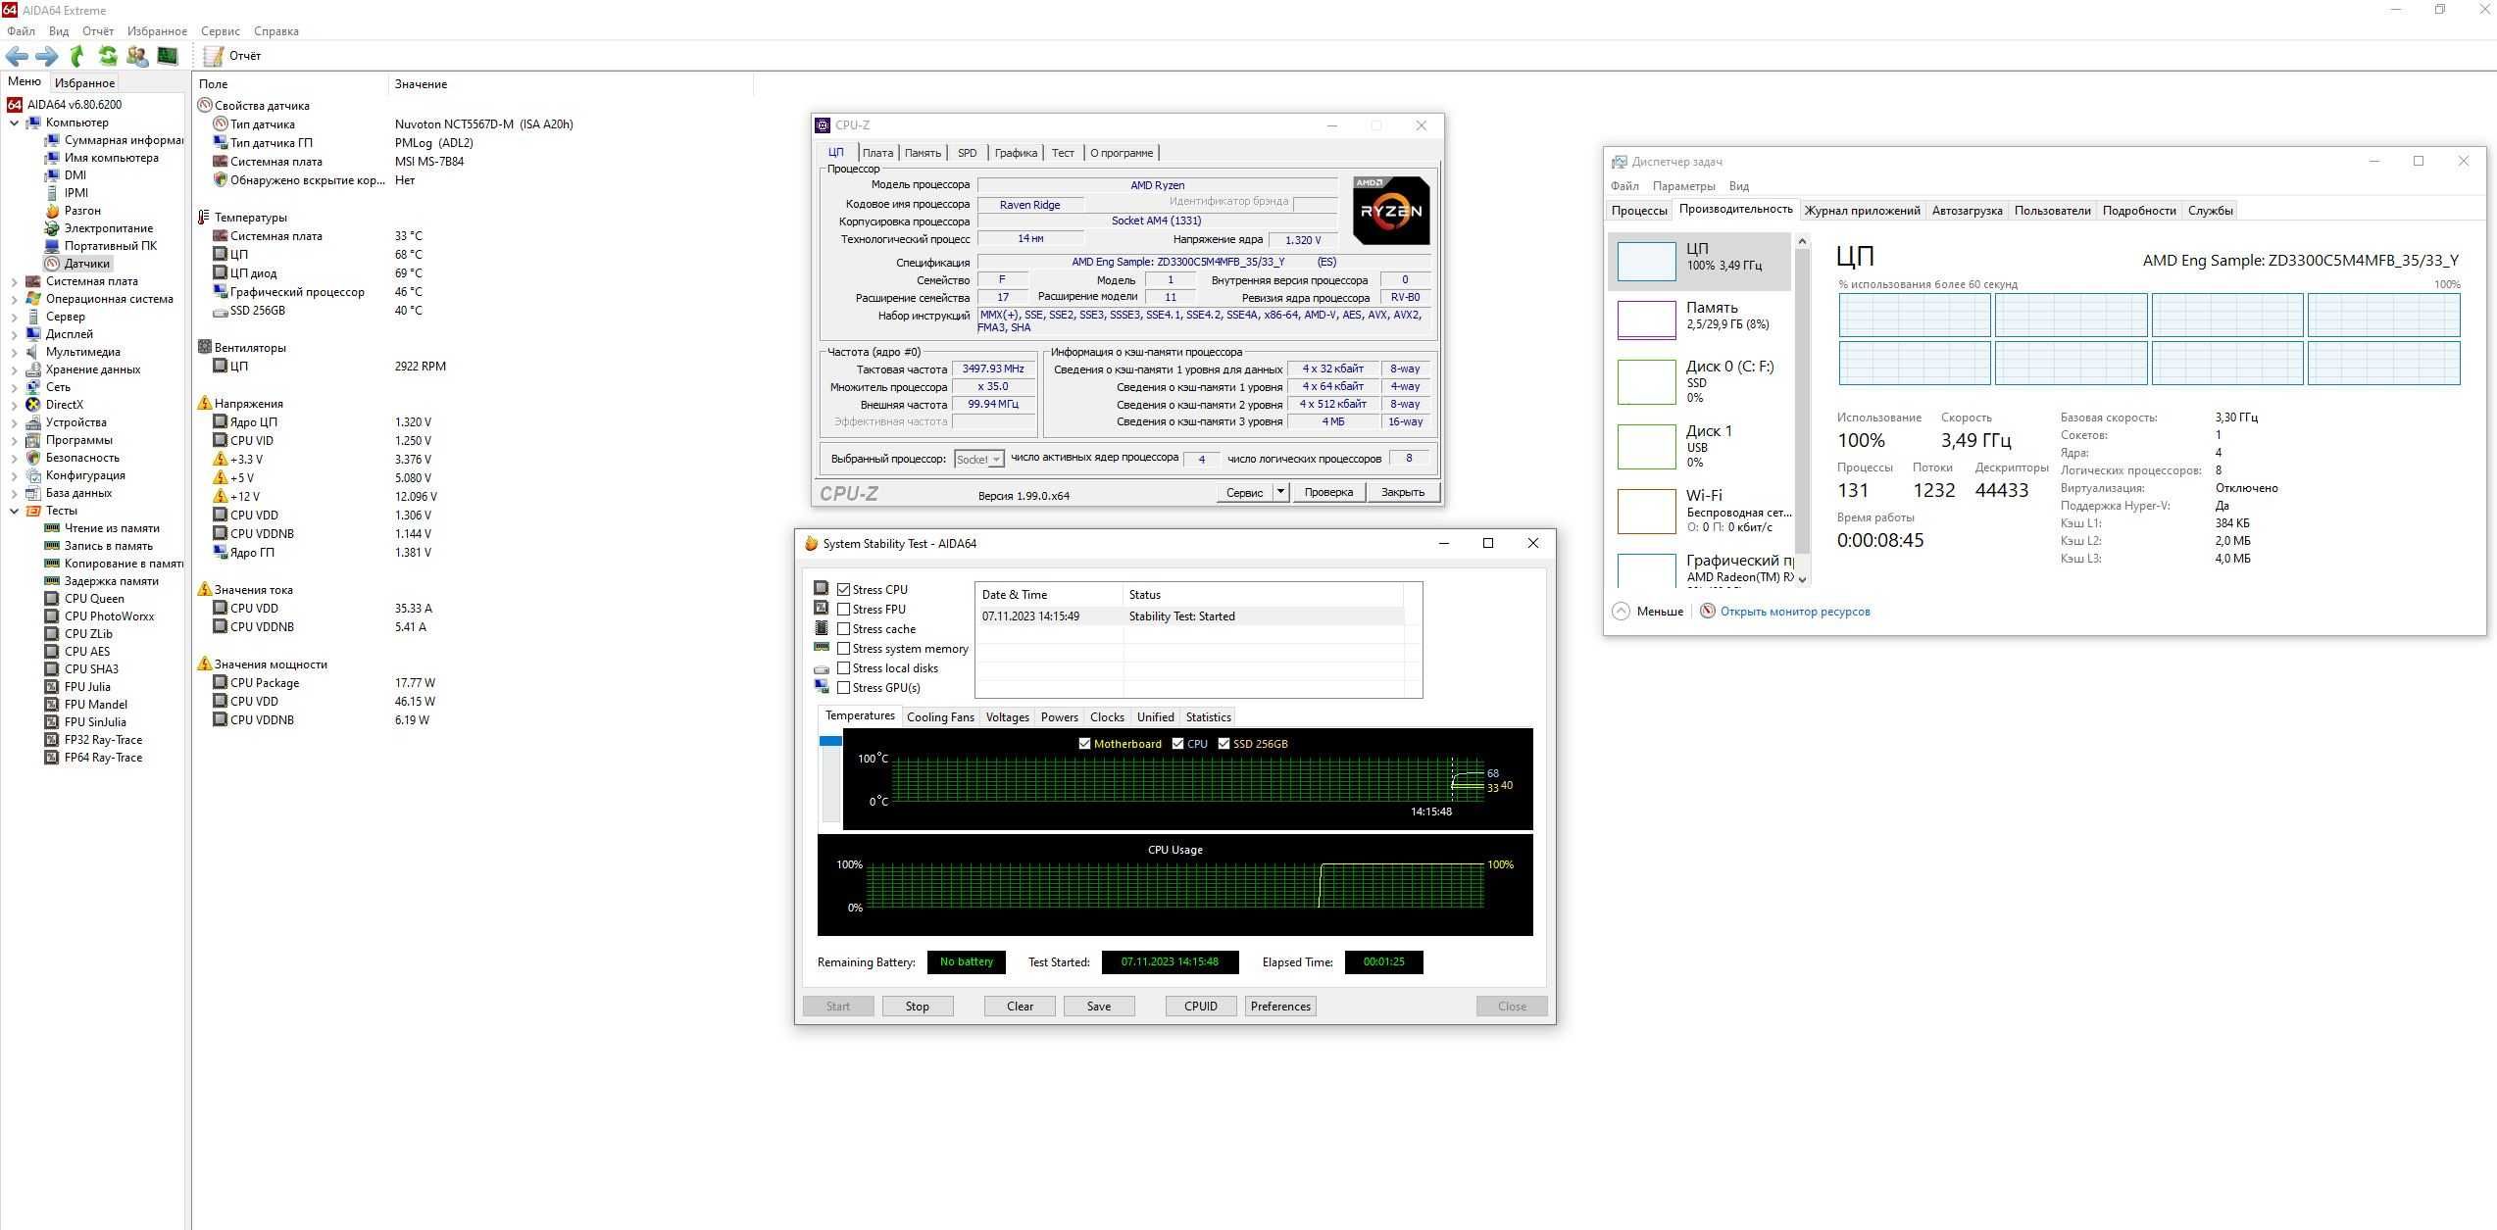Viewport: 2497px width, 1230px height.
Task: Click the Preferences button
Action: (x=1280, y=1007)
